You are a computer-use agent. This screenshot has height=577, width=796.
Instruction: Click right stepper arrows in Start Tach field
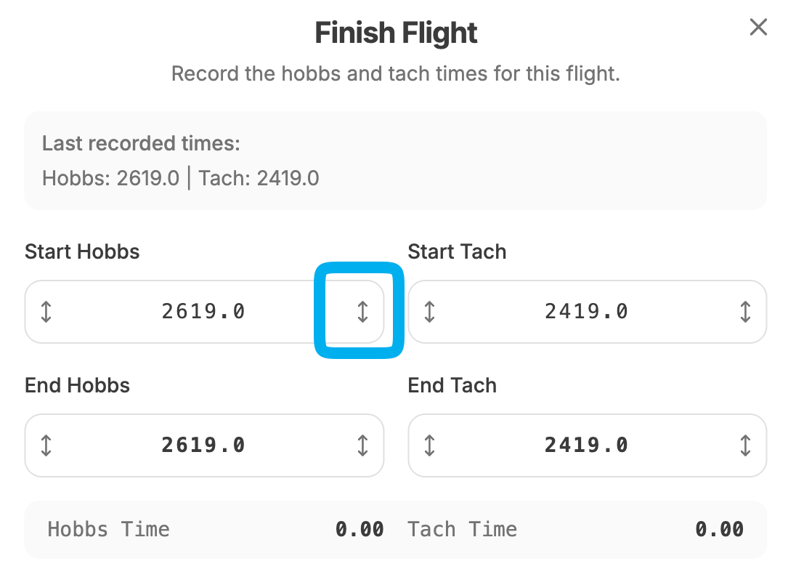point(745,312)
